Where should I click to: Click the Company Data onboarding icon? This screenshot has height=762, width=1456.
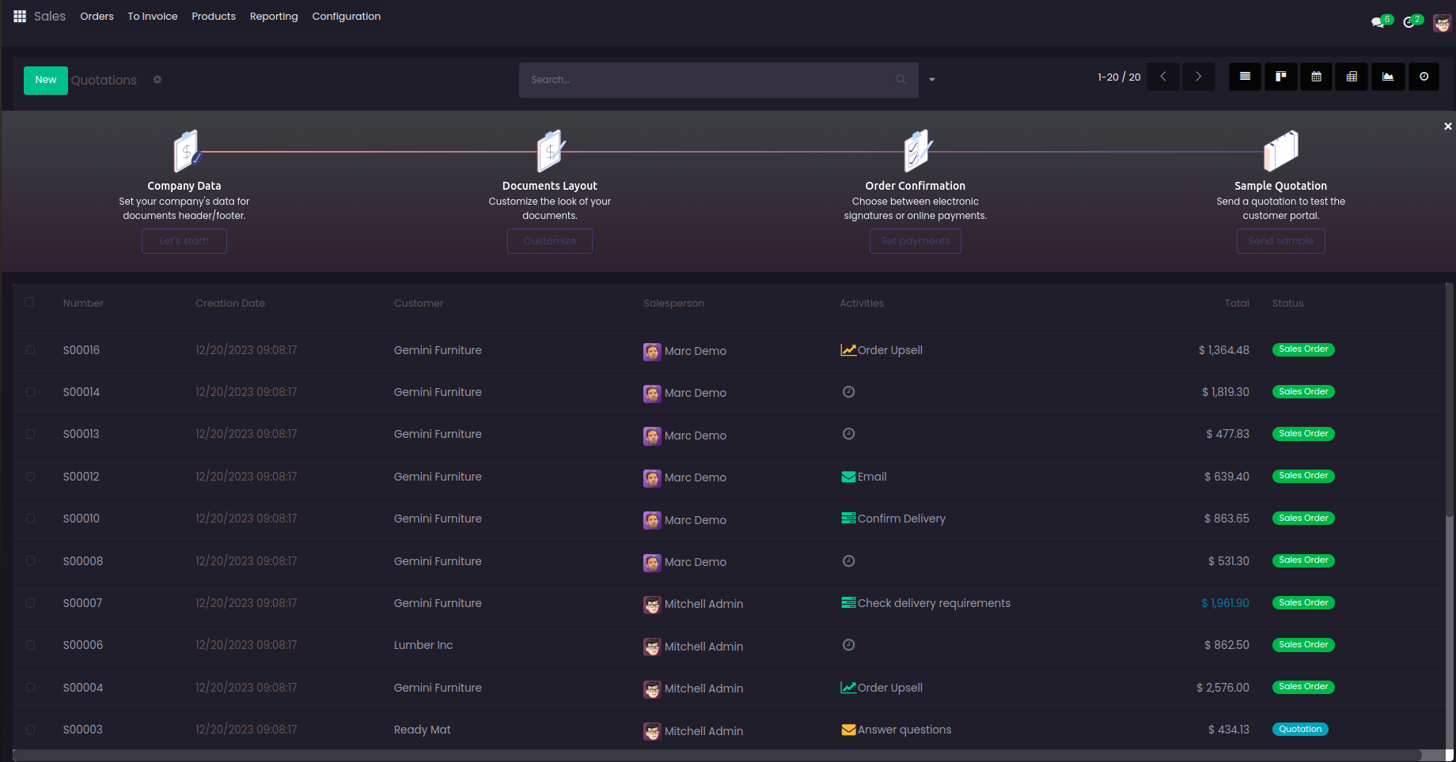pyautogui.click(x=186, y=150)
